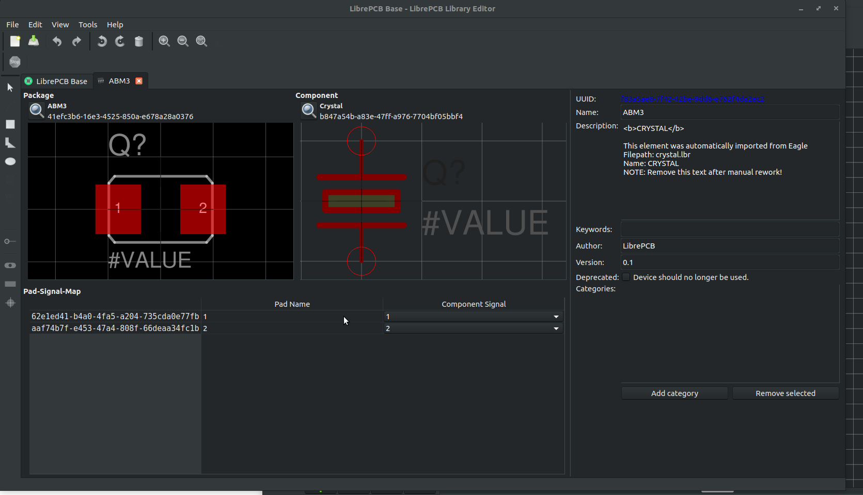The width and height of the screenshot is (863, 495).
Task: Zoom to fit the whole view
Action: pyautogui.click(x=201, y=41)
